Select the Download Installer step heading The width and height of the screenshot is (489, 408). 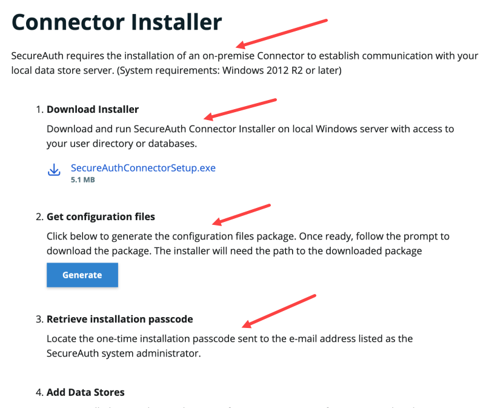[93, 110]
